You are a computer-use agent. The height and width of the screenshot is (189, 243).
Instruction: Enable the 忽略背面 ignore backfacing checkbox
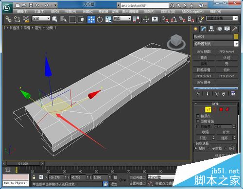point(197,121)
